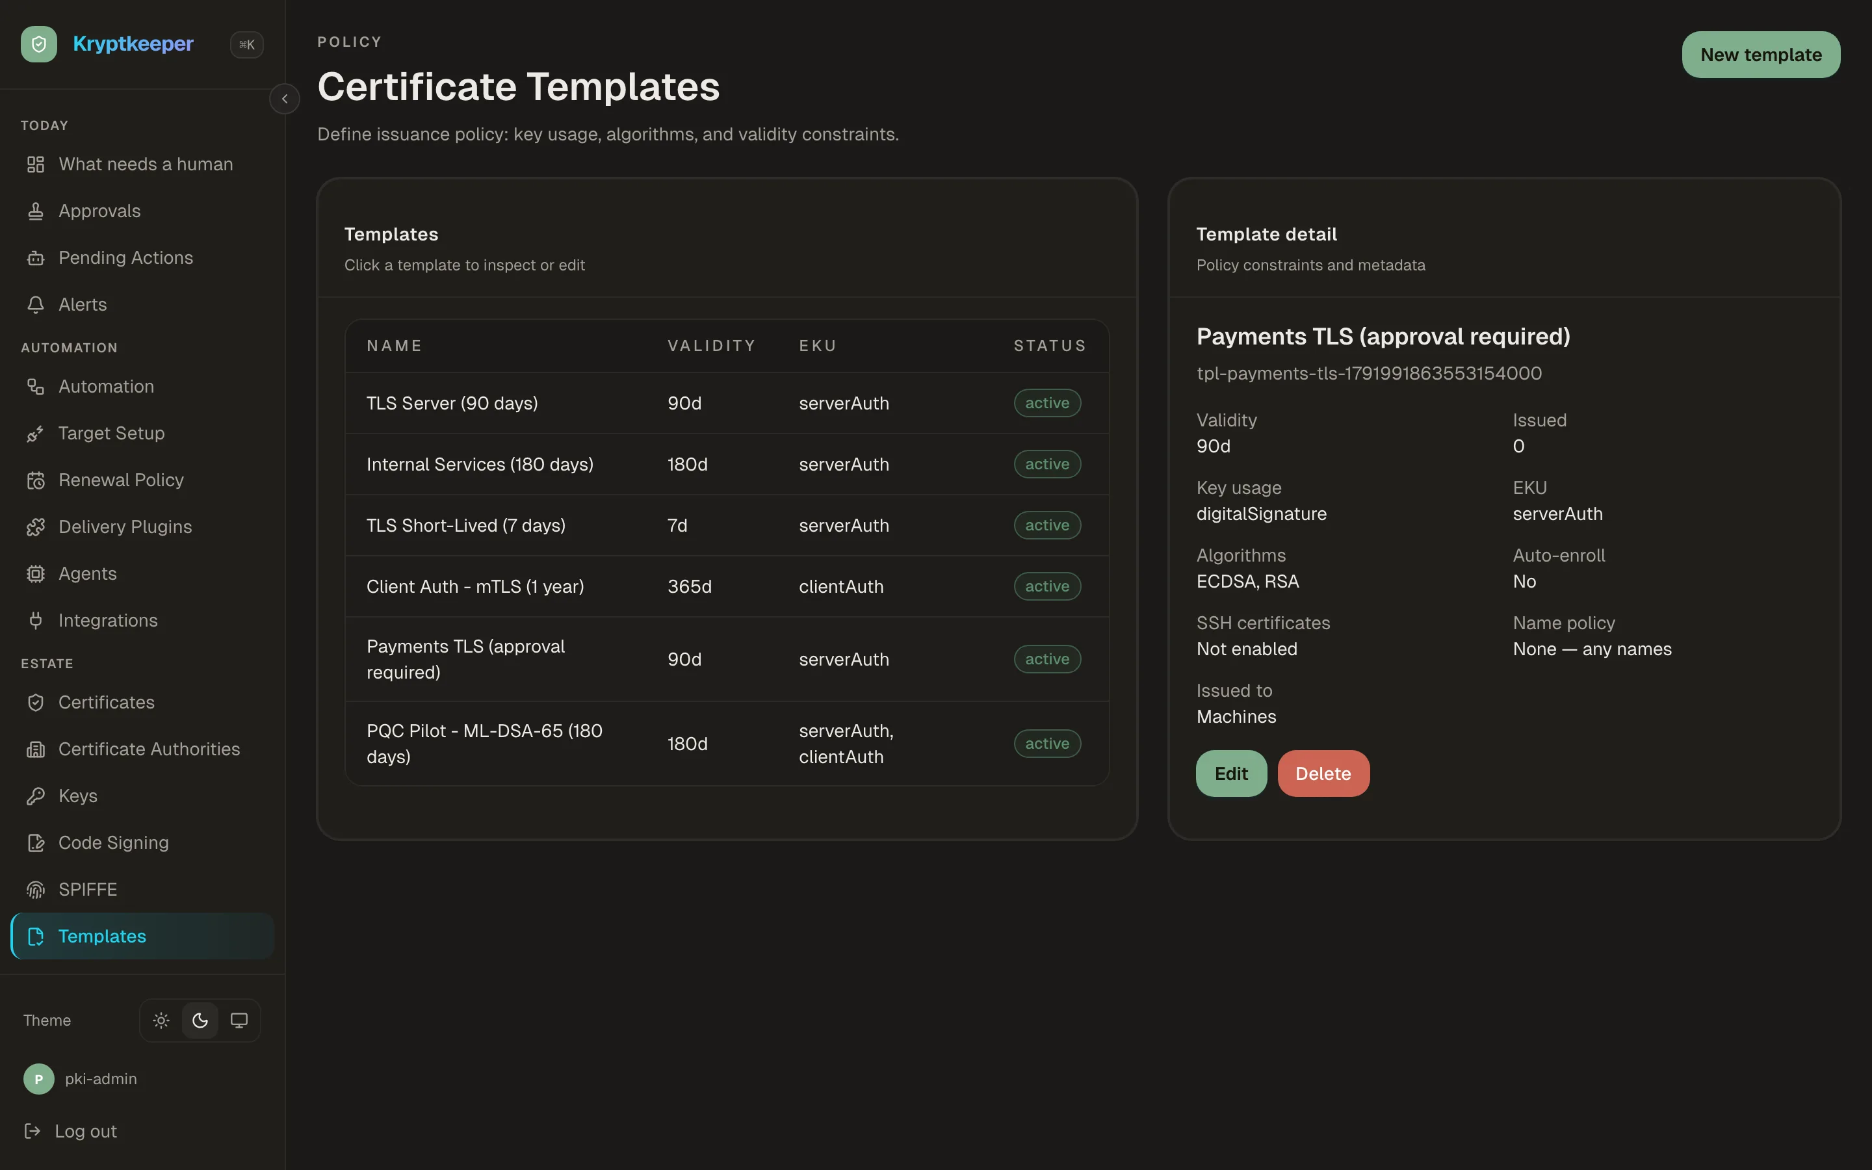The height and width of the screenshot is (1170, 1872).
Task: Go to Approvals in the sidebar
Action: 142,211
